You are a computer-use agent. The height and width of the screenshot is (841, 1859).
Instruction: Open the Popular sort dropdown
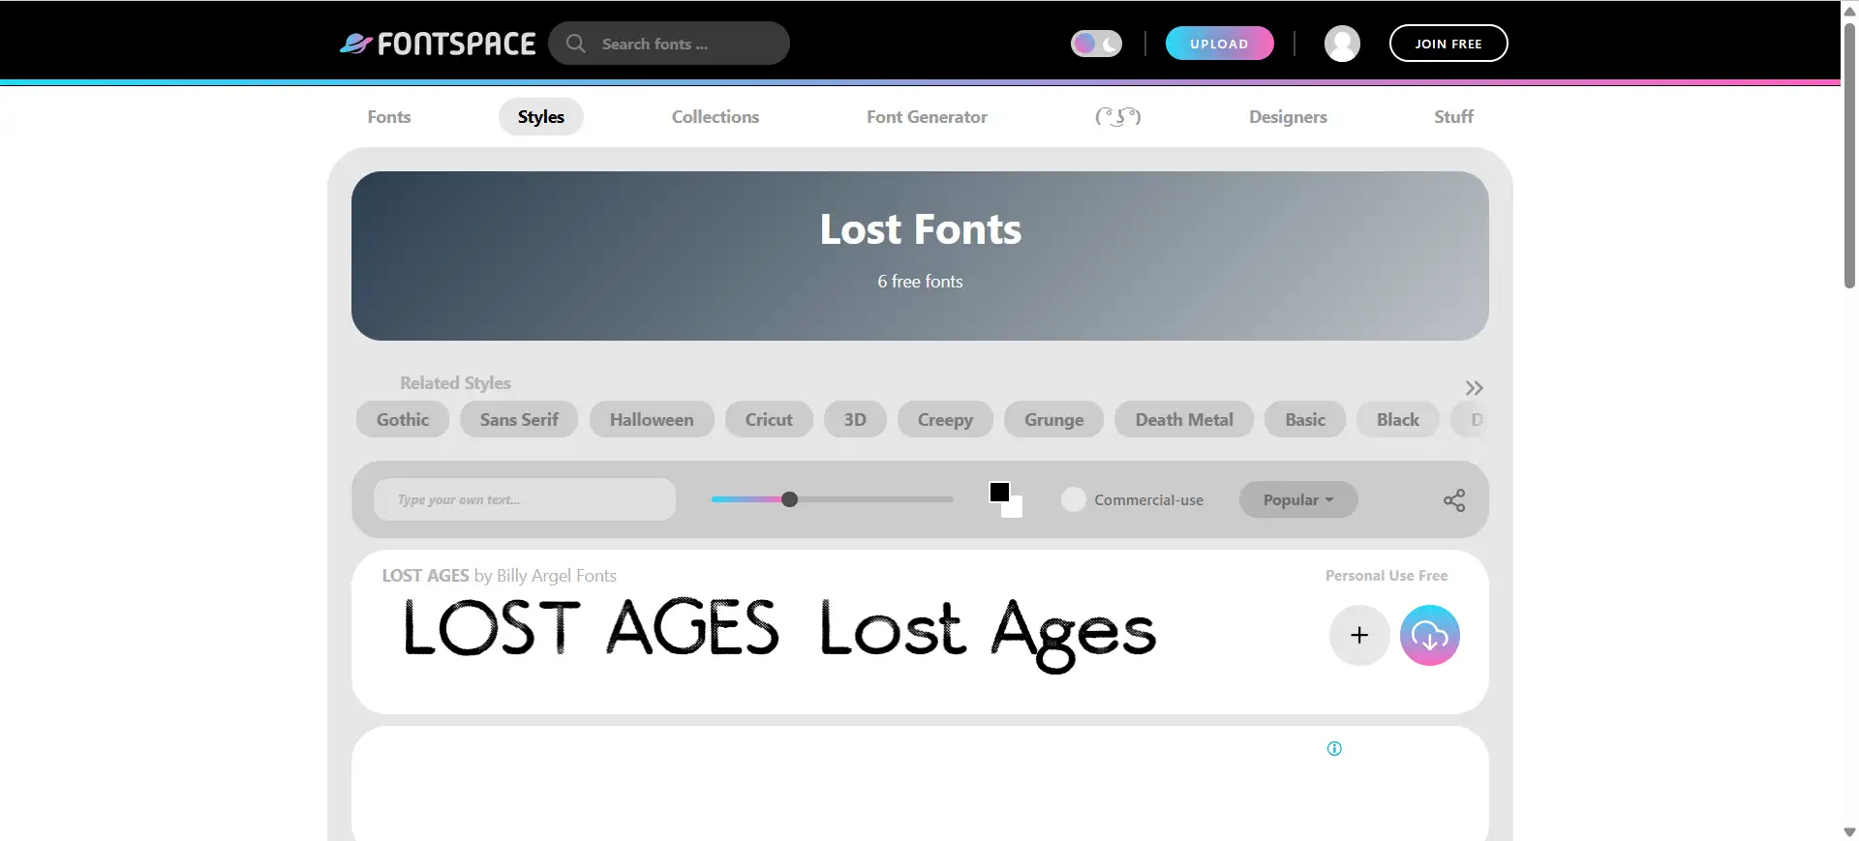tap(1298, 499)
